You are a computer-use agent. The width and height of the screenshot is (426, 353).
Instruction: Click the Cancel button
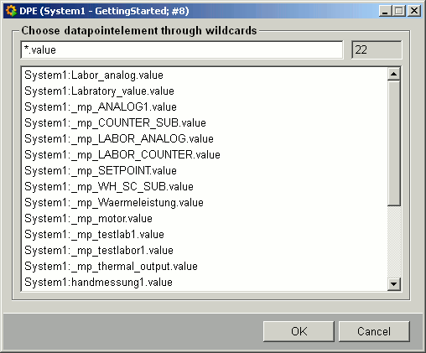coord(374,331)
